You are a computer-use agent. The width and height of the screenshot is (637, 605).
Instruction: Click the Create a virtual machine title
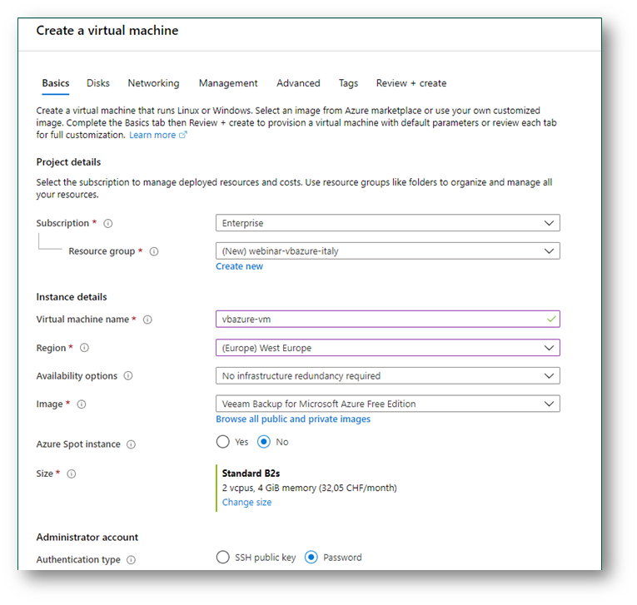[x=107, y=31]
